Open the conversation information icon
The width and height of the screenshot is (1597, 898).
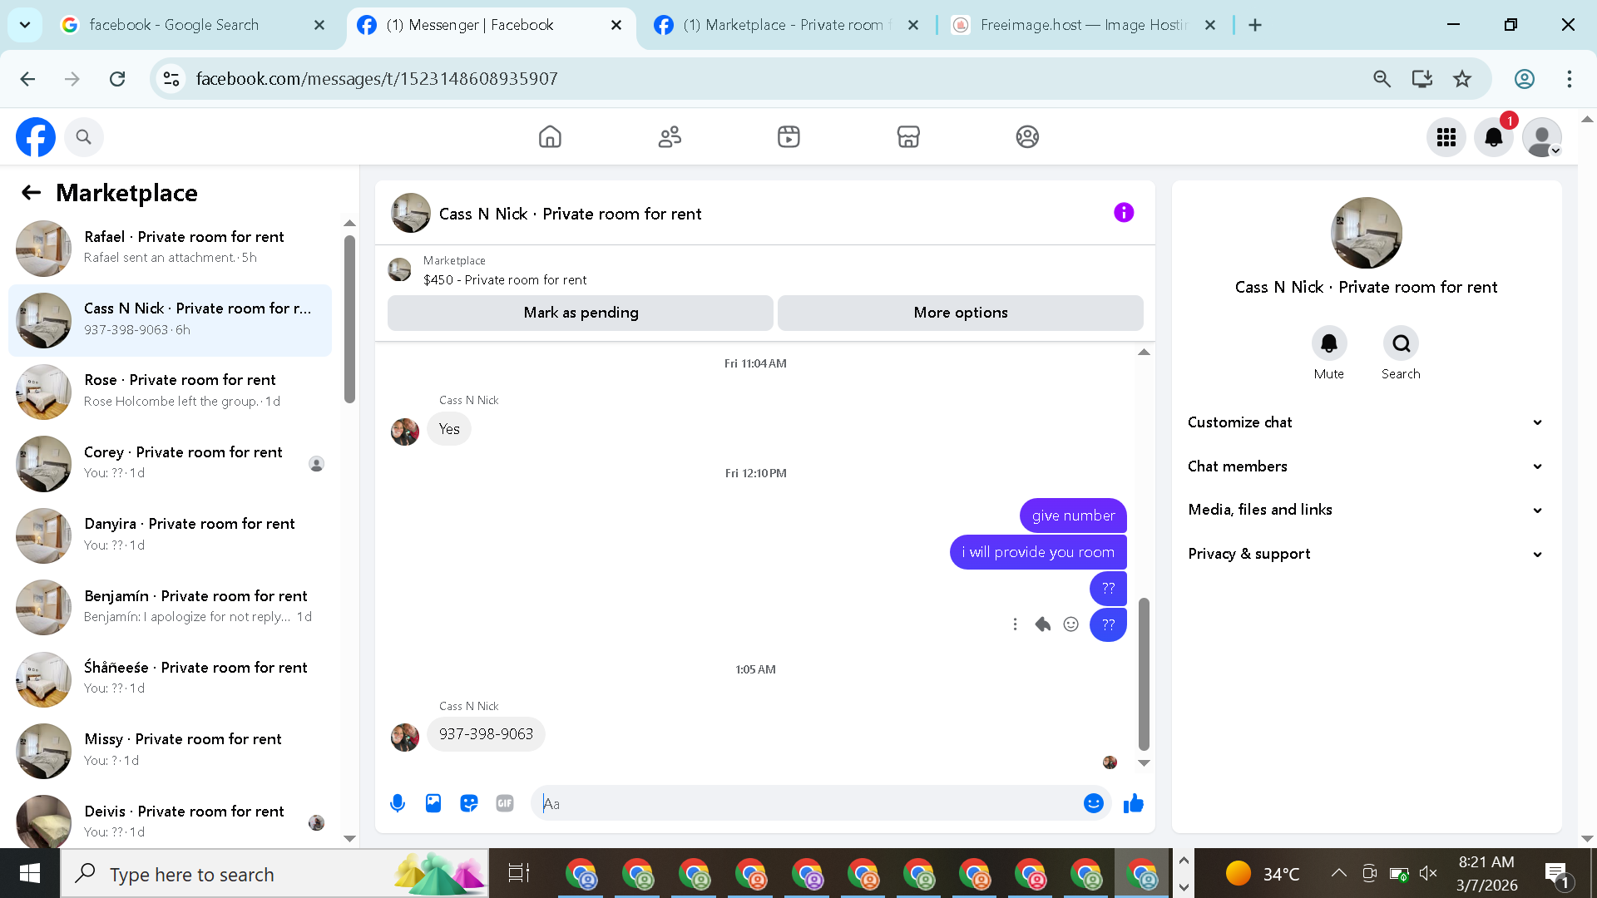point(1124,213)
